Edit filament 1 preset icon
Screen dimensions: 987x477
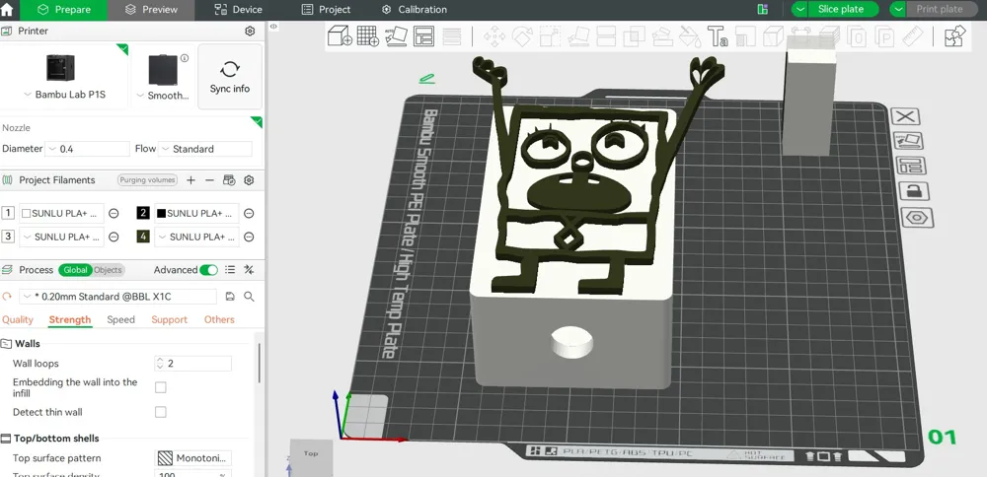[114, 214]
